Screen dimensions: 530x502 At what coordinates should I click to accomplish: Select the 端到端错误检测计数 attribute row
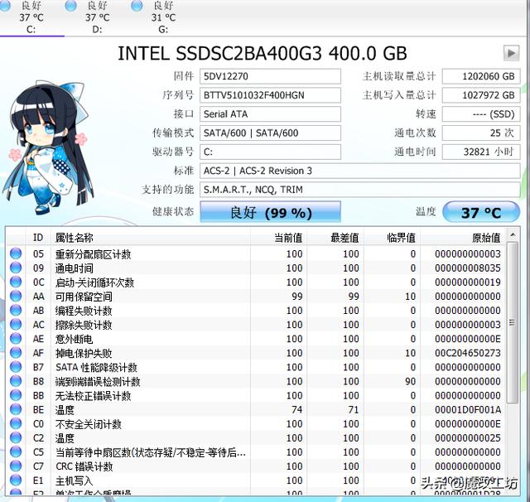[257, 381]
